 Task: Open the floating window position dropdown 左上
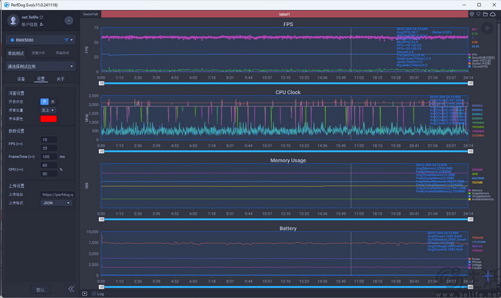pyautogui.click(x=49, y=110)
